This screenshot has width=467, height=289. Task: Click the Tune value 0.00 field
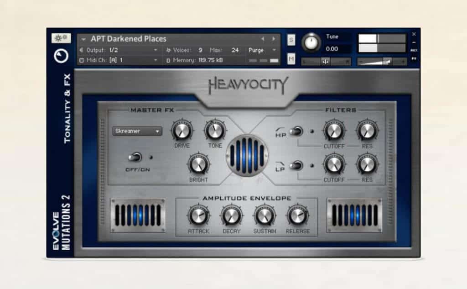click(x=332, y=49)
